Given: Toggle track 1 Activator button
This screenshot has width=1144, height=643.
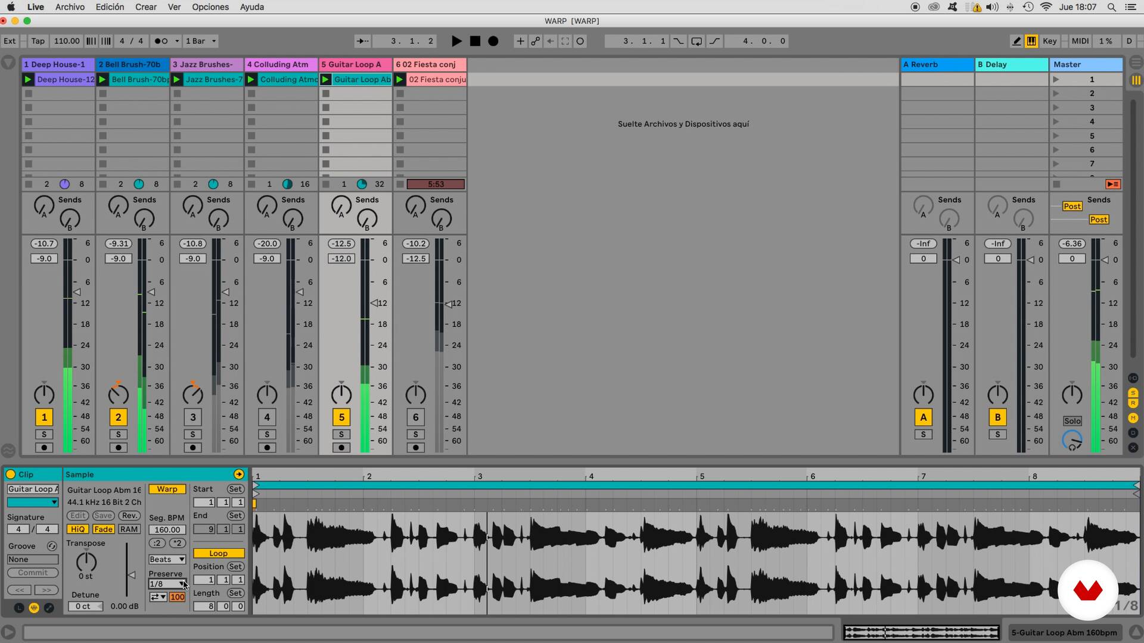Looking at the screenshot, I should [44, 417].
